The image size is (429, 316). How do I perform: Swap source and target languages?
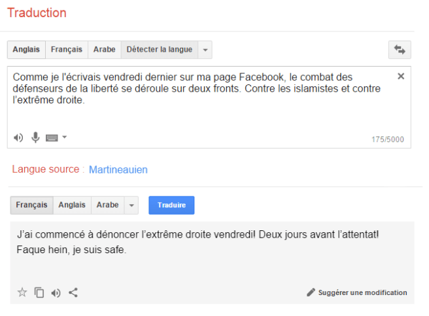(x=400, y=50)
